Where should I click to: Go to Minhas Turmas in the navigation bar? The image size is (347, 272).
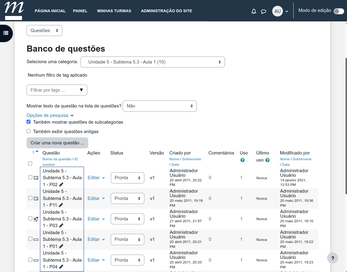tap(114, 11)
